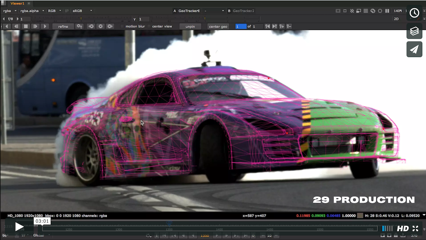Enable the motion blur checkbox
426x240 pixels.
[x=122, y=26]
